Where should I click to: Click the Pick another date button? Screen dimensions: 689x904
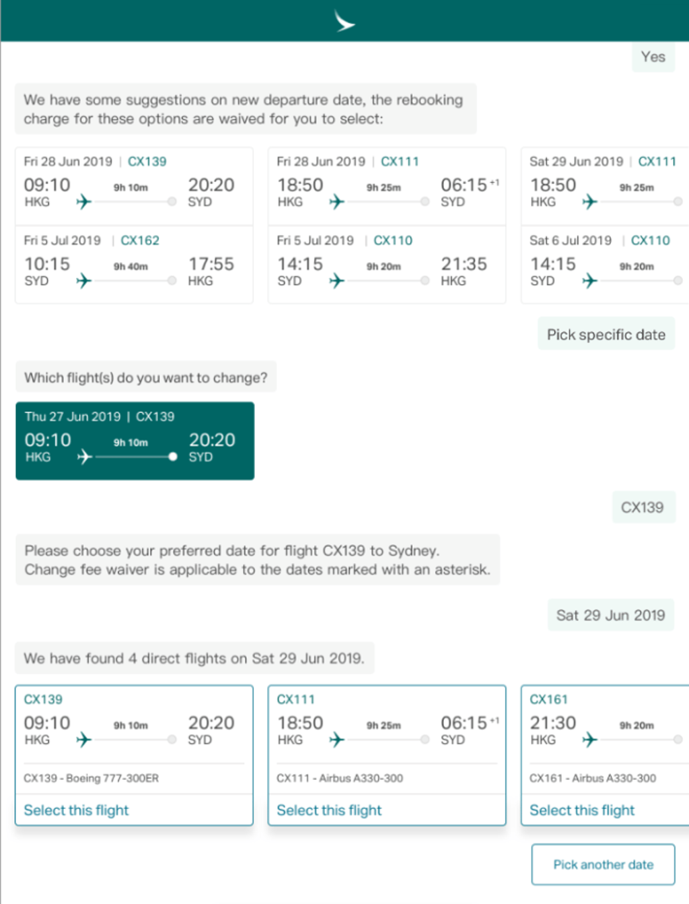tap(602, 865)
